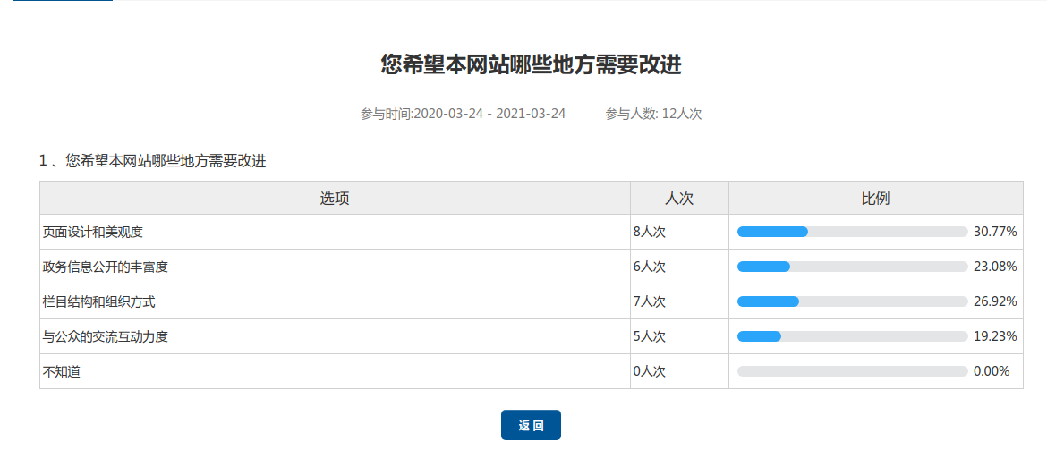This screenshot has height=450, width=1047.
Task: Click the progress bar showing 23.08%
Action: click(851, 267)
